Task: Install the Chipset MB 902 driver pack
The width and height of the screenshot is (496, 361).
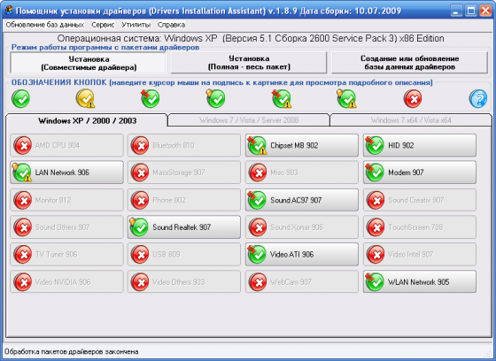Action: [302, 145]
